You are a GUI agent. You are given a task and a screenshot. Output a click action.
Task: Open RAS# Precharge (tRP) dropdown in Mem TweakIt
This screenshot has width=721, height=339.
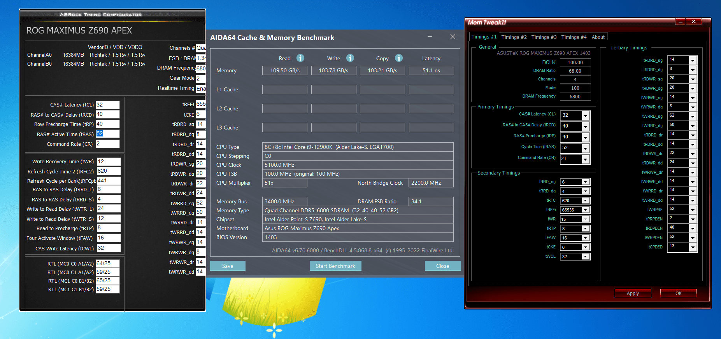(585, 137)
